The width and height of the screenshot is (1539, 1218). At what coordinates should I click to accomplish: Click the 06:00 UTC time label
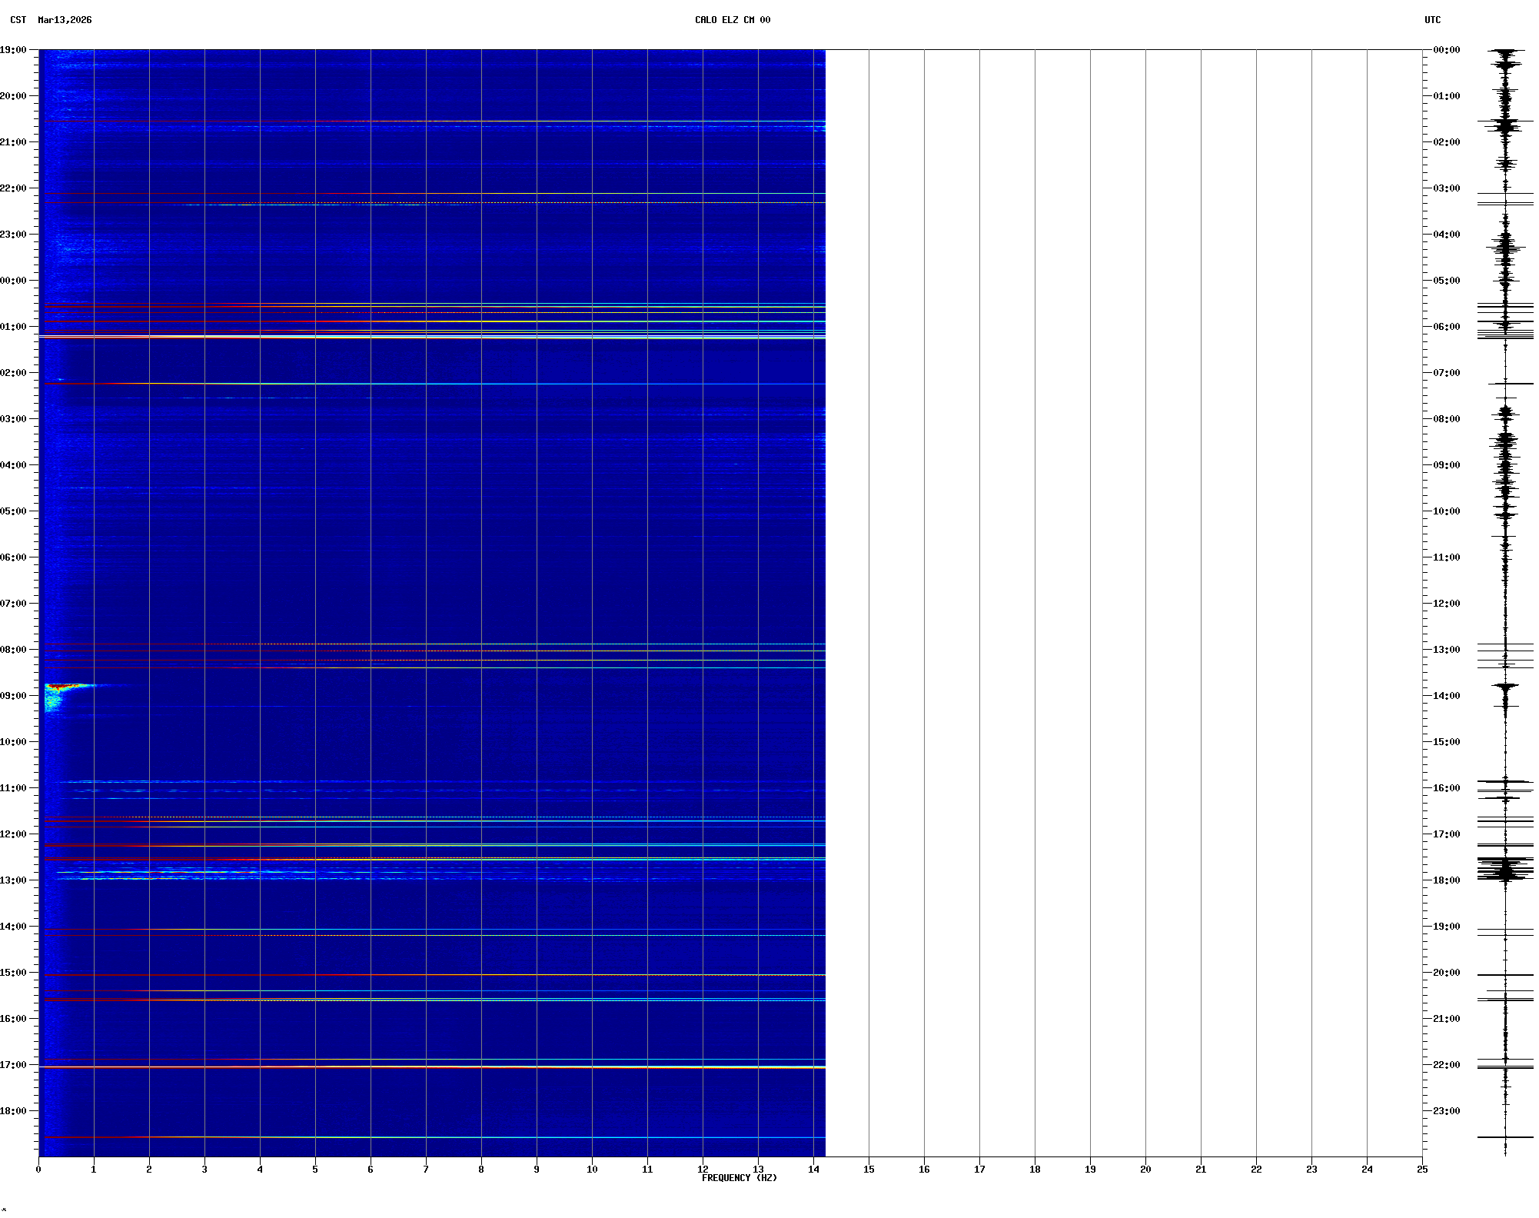click(1446, 327)
